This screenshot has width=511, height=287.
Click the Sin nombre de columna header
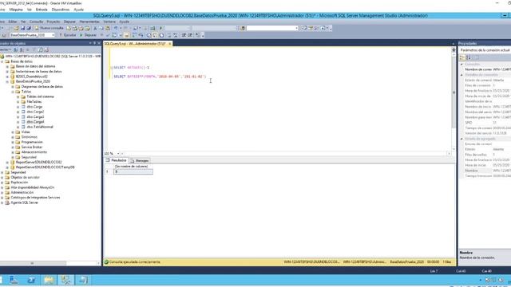pos(133,167)
